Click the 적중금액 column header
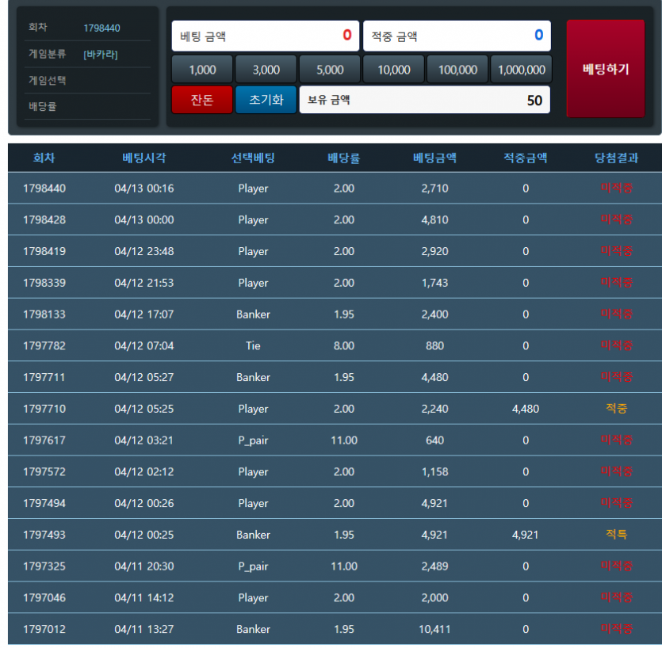 coord(525,158)
